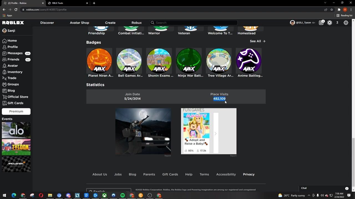Open Messages in the sidebar

[15, 53]
